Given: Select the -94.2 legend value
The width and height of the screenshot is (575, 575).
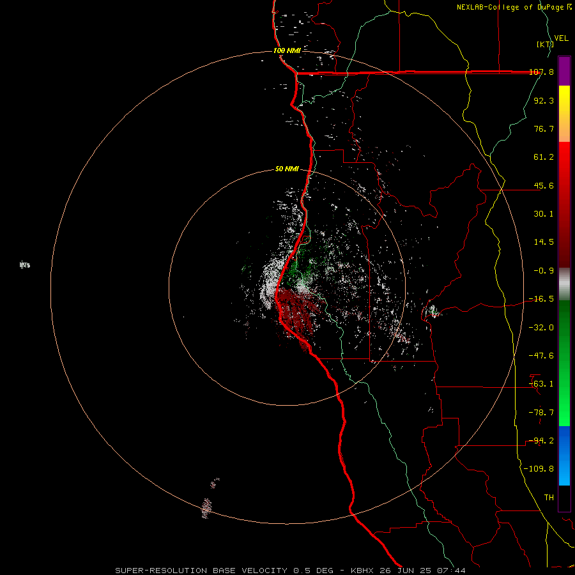Looking at the screenshot, I should (541, 441).
